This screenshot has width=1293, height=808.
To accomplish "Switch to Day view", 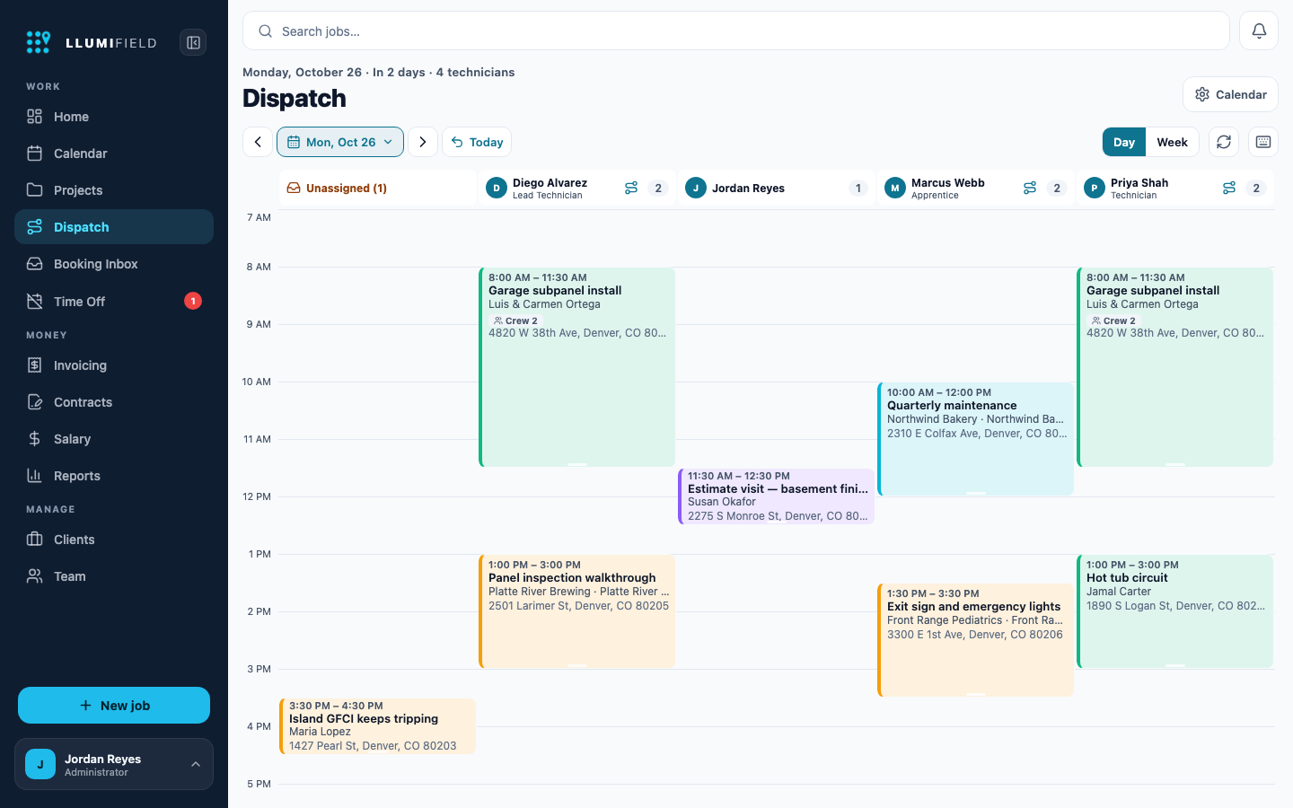I will (1124, 142).
